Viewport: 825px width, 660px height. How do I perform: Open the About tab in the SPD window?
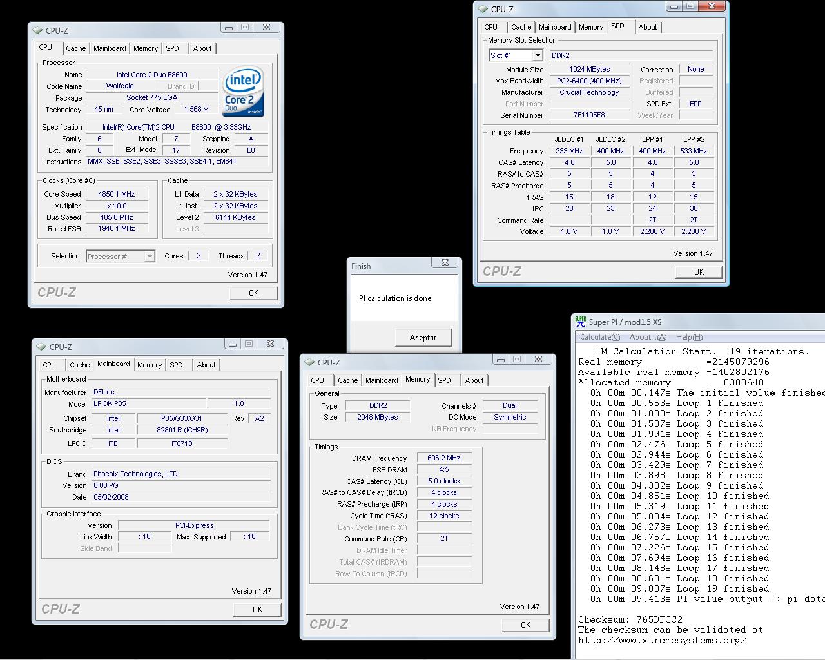pyautogui.click(x=648, y=27)
